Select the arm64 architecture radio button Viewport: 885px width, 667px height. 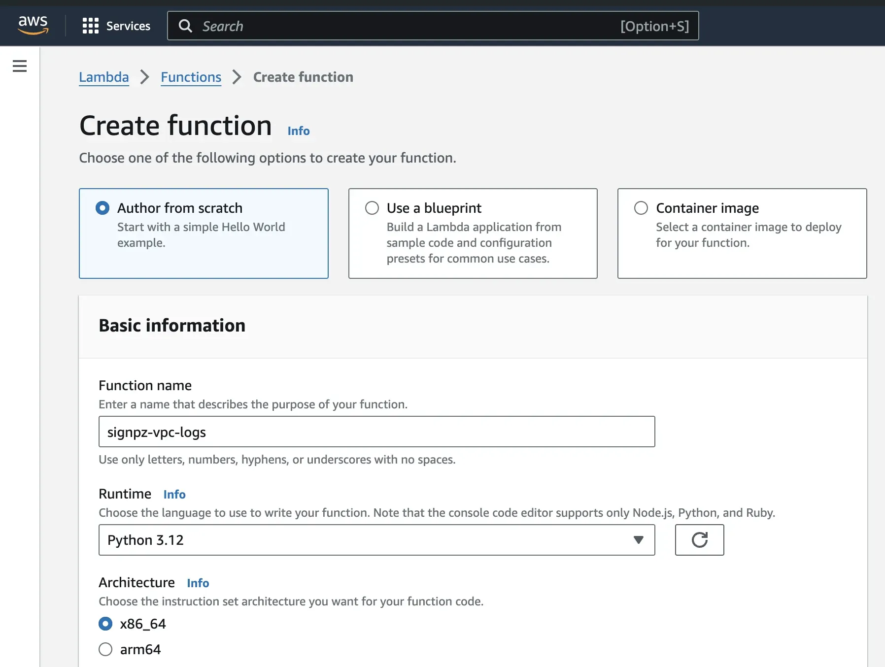105,649
